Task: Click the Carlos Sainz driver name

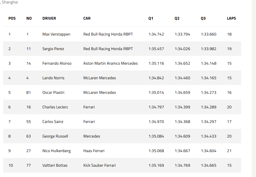Action: [53, 122]
